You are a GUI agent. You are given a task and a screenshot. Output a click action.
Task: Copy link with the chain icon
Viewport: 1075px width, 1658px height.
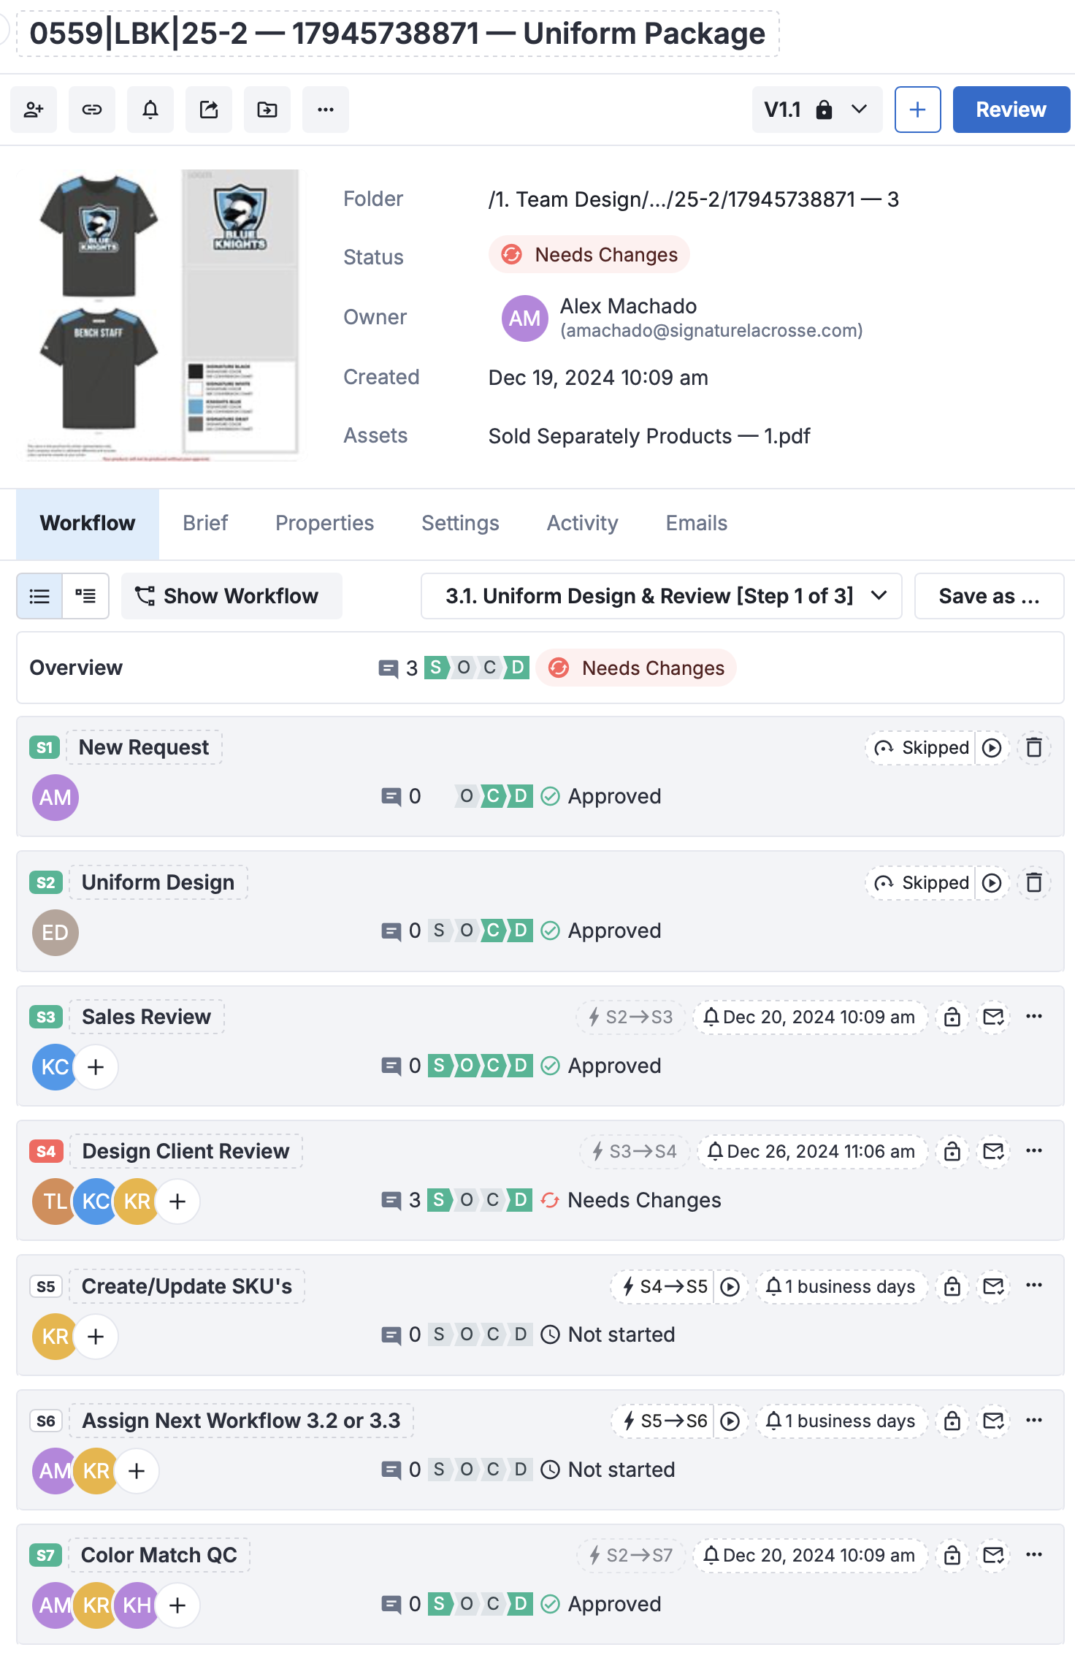tap(92, 110)
